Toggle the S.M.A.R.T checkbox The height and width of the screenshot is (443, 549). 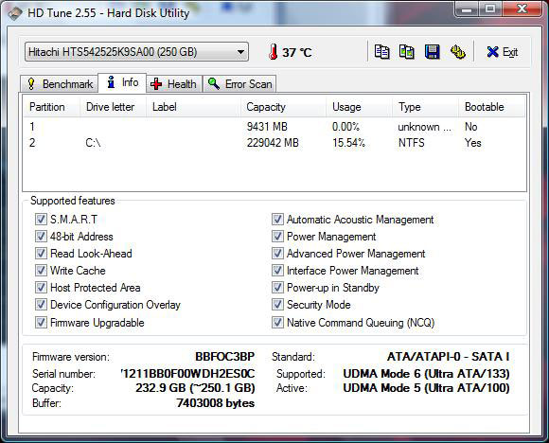(x=41, y=220)
